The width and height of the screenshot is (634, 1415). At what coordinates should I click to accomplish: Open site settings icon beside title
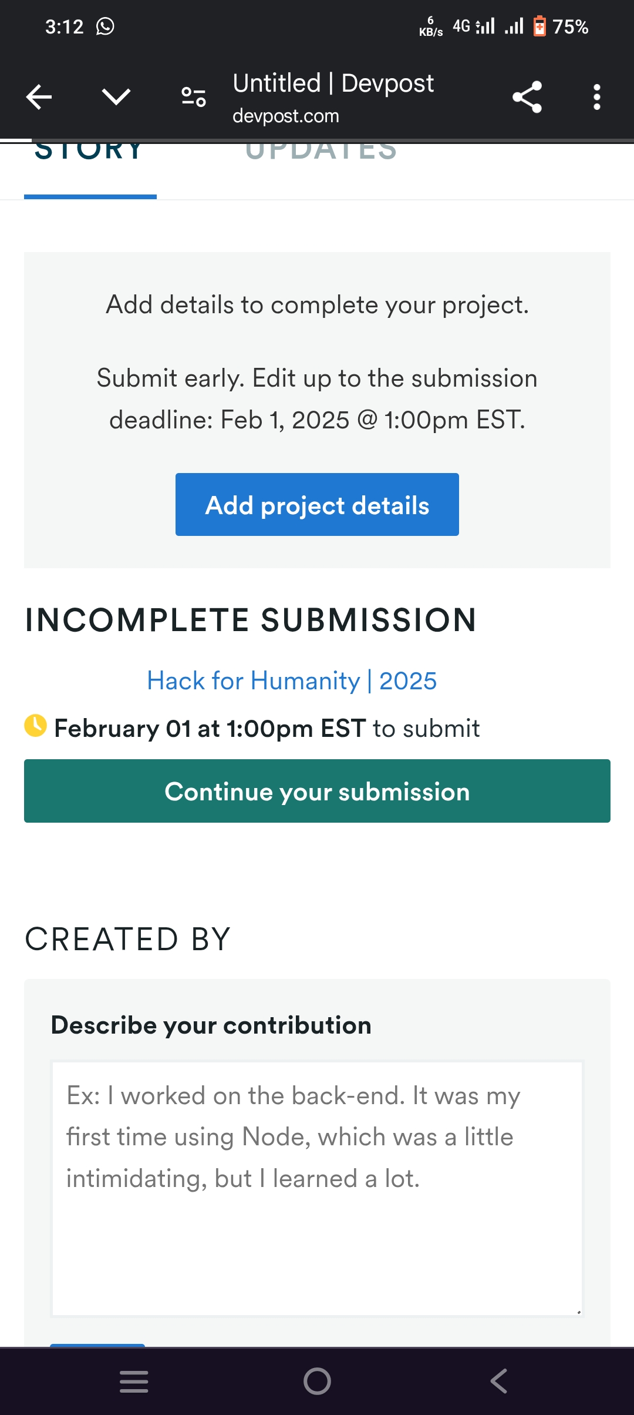[x=193, y=97]
